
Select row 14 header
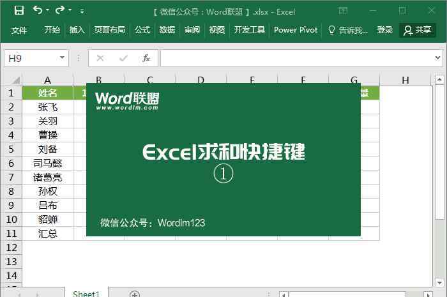tap(11, 276)
